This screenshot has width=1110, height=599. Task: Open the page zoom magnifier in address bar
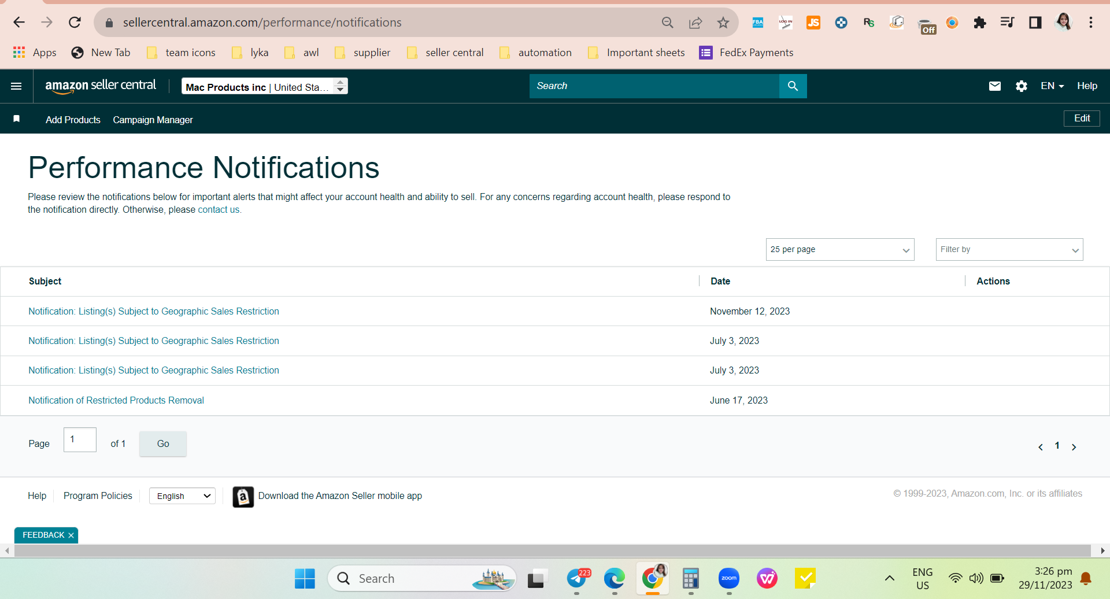tap(668, 23)
